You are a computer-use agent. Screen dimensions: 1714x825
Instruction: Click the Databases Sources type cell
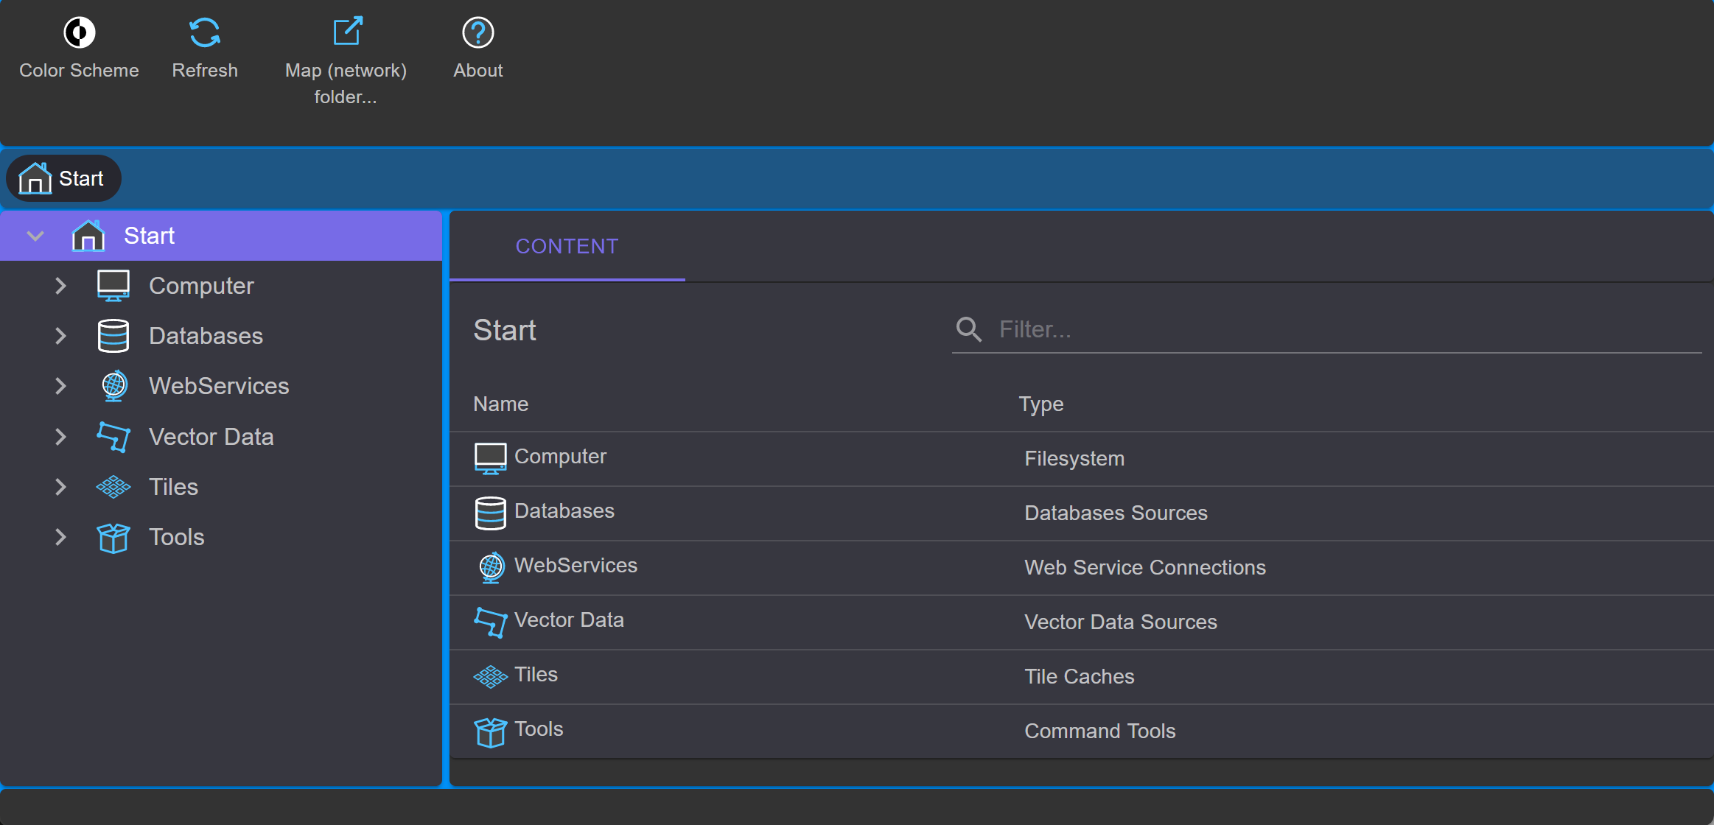coord(1116,513)
